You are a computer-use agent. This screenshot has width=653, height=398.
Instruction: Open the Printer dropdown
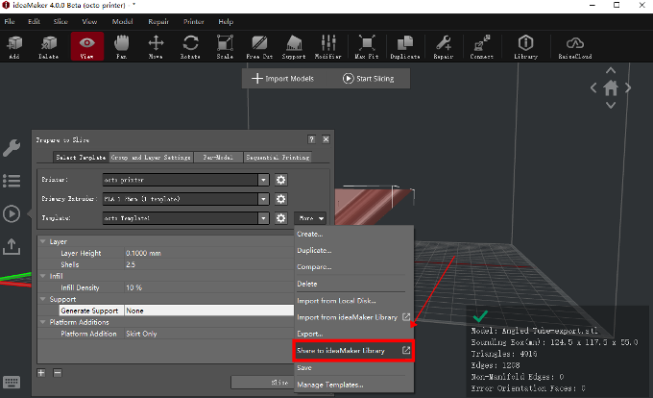[x=263, y=180]
